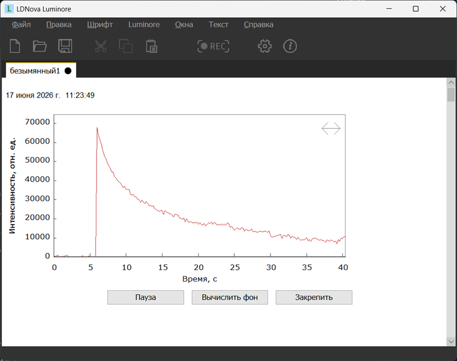The image size is (457, 361).
Task: Click the paste clipboard icon
Action: 151,46
